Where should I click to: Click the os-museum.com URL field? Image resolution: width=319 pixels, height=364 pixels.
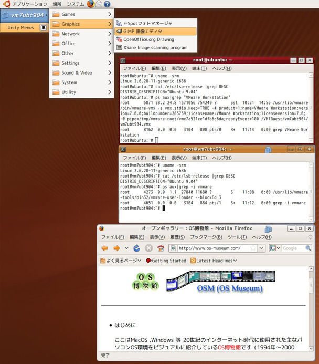tap(214, 248)
